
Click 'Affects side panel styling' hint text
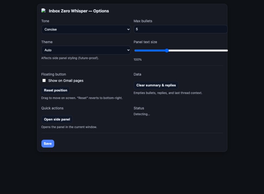[x=70, y=58]
